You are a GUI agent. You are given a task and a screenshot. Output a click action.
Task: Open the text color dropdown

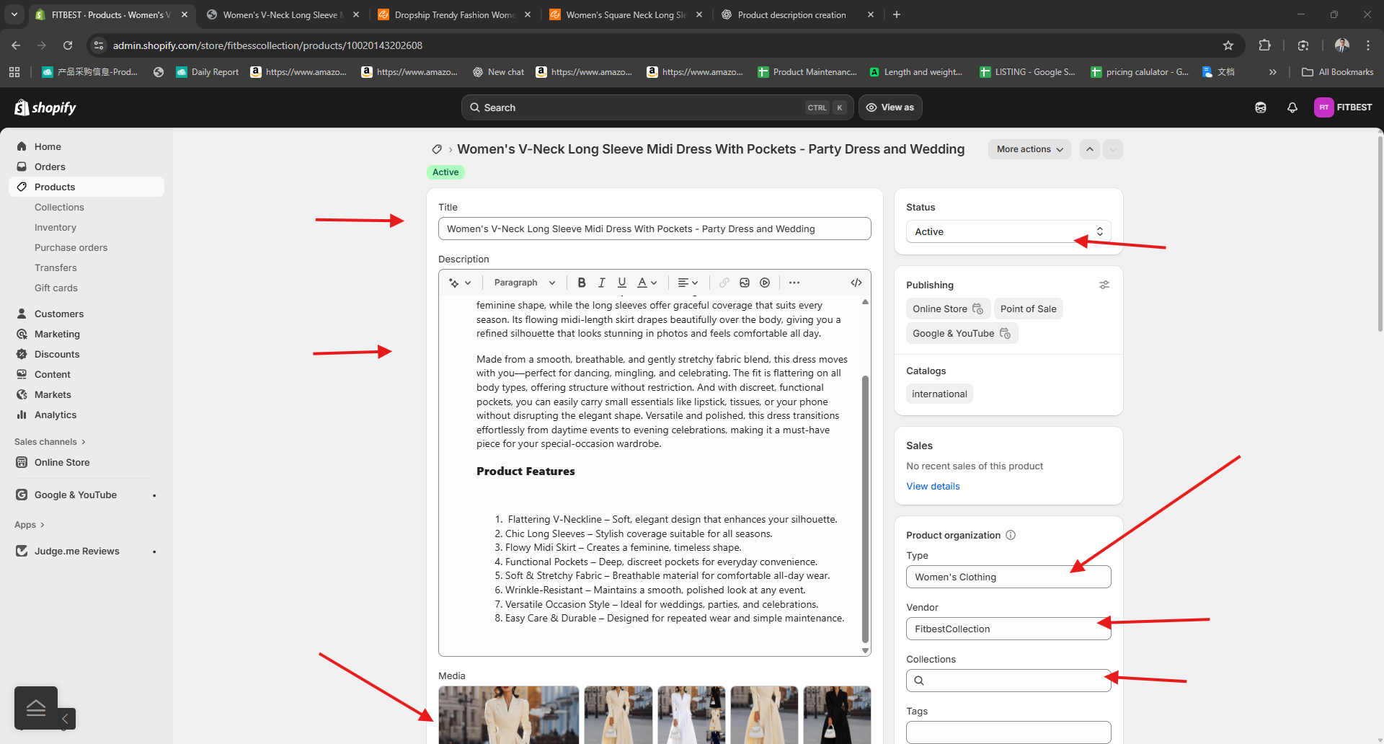pyautogui.click(x=647, y=283)
